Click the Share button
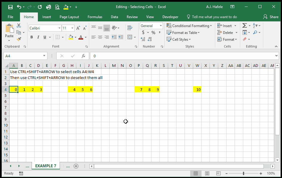The height and width of the screenshot is (178, 282). click(271, 17)
